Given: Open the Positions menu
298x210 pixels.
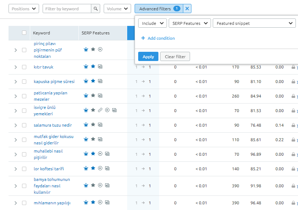Looking at the screenshot, I should click(x=23, y=8).
